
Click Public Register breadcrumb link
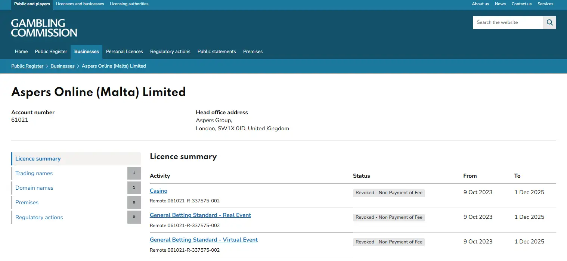coord(27,66)
